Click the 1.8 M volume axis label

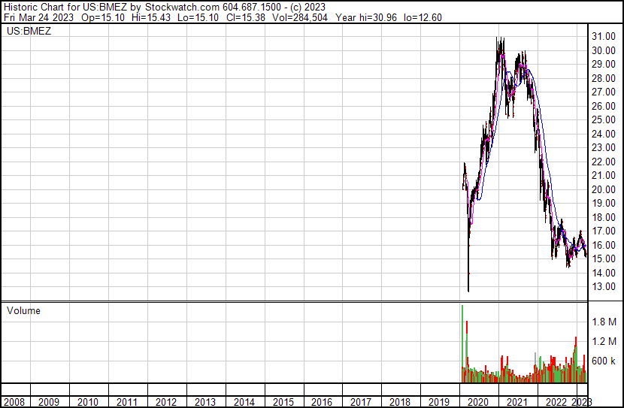[604, 322]
